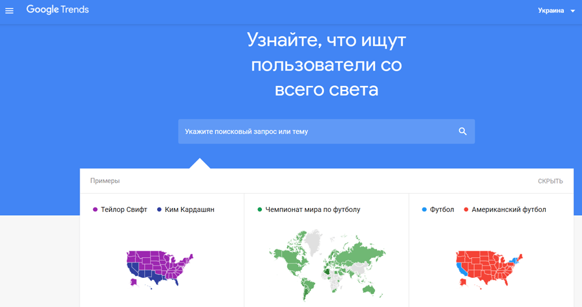This screenshot has width=582, height=307.
Task: Select the Ким Кардашян legend label
Action: [x=189, y=209]
